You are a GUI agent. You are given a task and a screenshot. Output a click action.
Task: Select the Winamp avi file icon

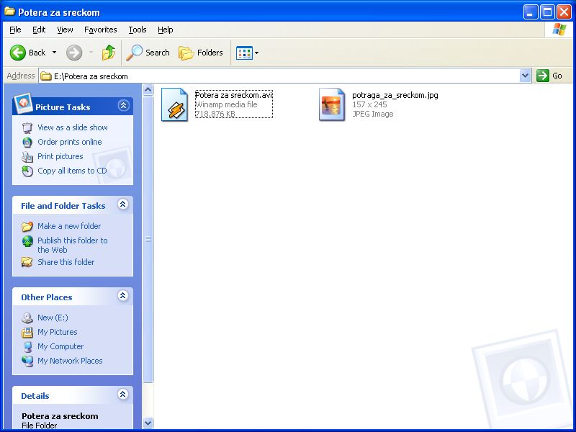coord(174,104)
